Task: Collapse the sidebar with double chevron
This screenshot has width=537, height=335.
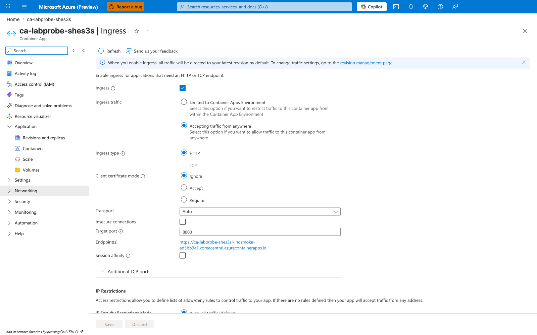Action: [84, 51]
